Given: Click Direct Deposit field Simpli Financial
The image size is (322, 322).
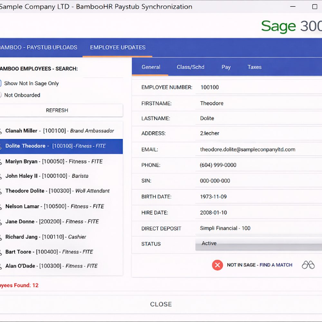Looking at the screenshot, I should pos(259,228).
